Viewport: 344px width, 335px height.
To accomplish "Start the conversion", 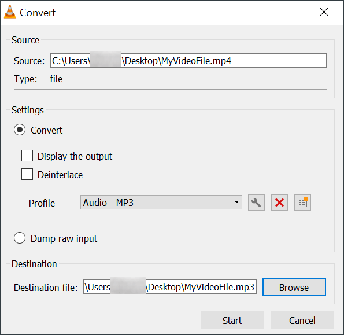I will (232, 320).
